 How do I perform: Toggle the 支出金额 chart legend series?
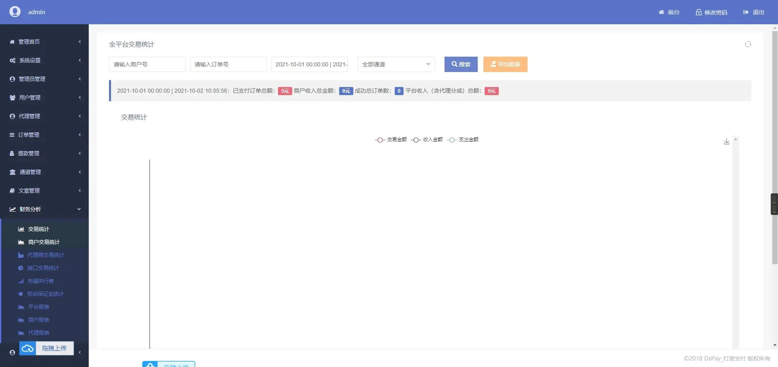click(462, 140)
